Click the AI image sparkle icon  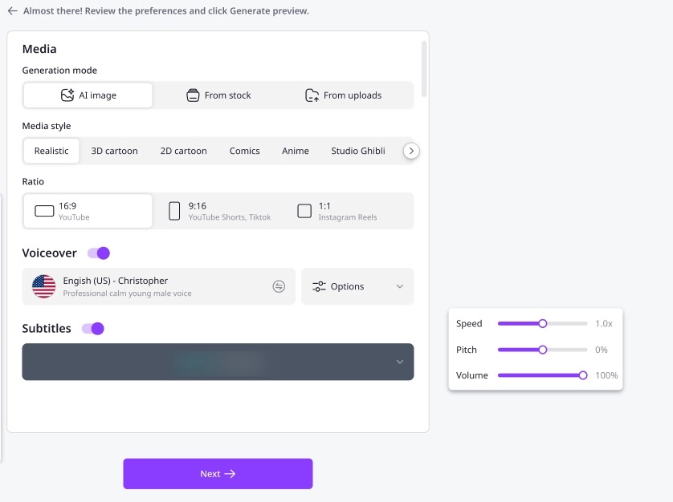[67, 95]
